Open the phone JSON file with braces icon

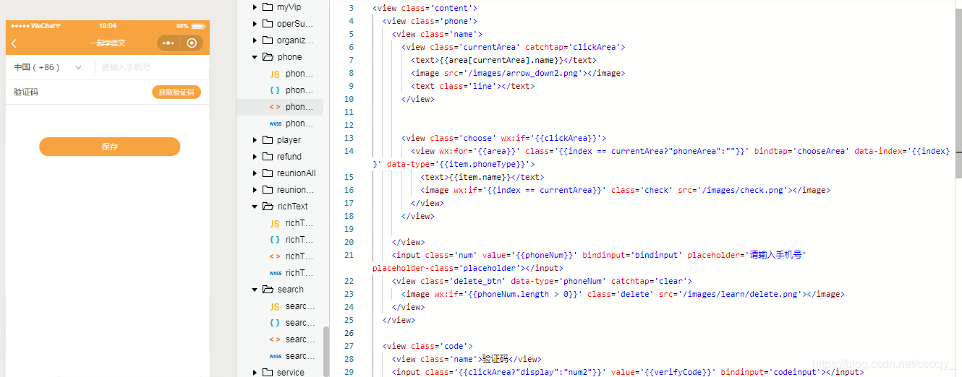coord(275,90)
